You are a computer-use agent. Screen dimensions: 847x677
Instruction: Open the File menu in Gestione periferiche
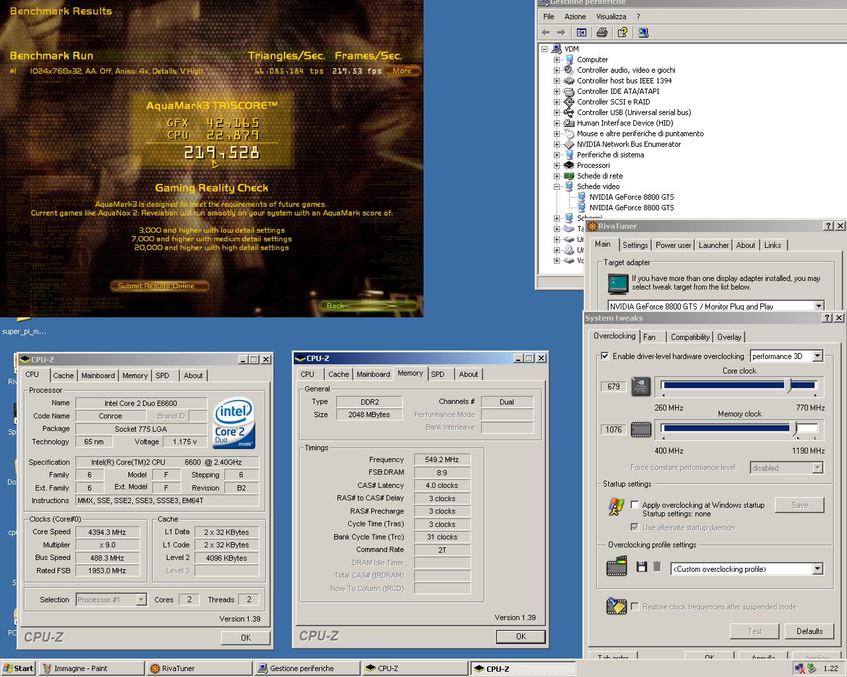point(549,17)
